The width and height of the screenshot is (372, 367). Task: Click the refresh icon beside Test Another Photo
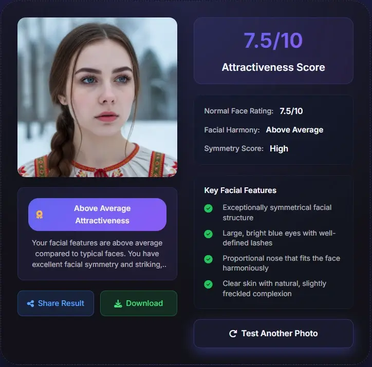[233, 334]
